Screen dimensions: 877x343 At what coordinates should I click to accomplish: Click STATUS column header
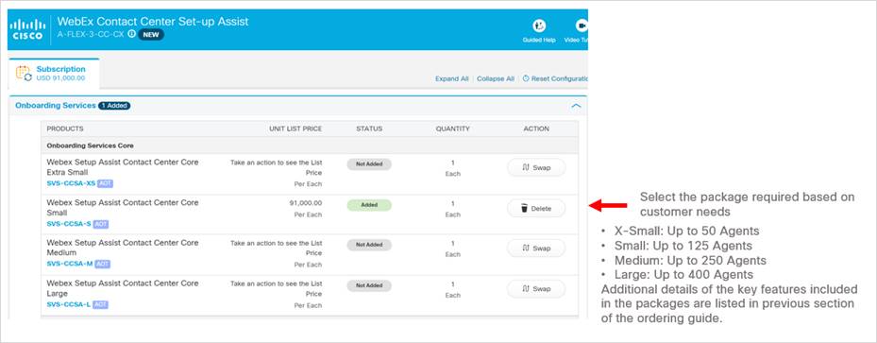click(x=369, y=129)
